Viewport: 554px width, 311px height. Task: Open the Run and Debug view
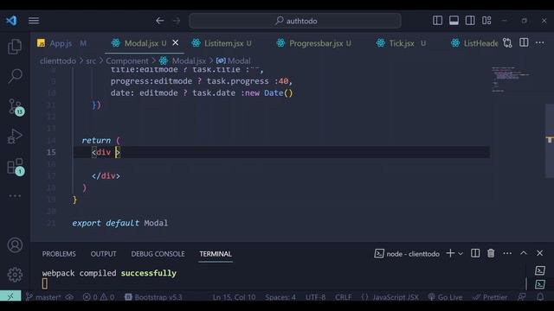coord(15,136)
